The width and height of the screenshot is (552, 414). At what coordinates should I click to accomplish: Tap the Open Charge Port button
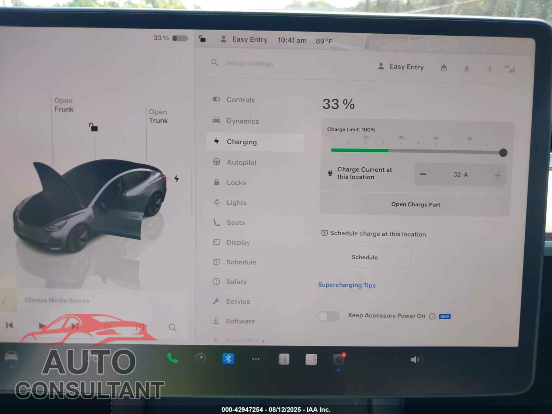pyautogui.click(x=415, y=204)
